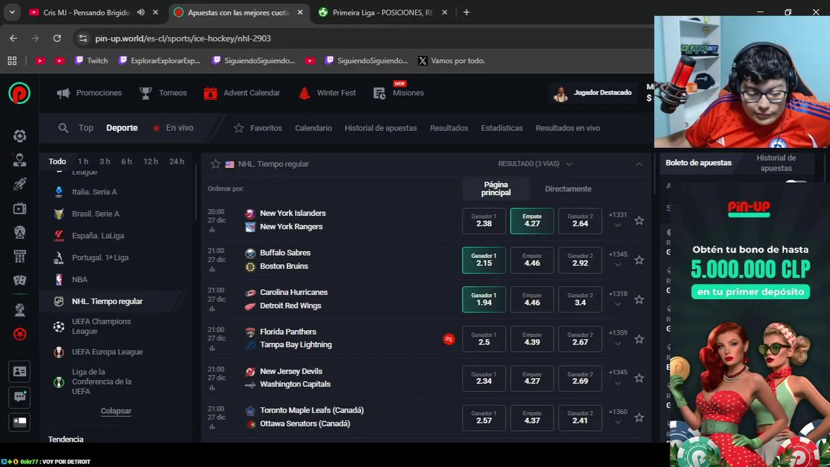Open the Promociones megaphone icon

pos(63,93)
